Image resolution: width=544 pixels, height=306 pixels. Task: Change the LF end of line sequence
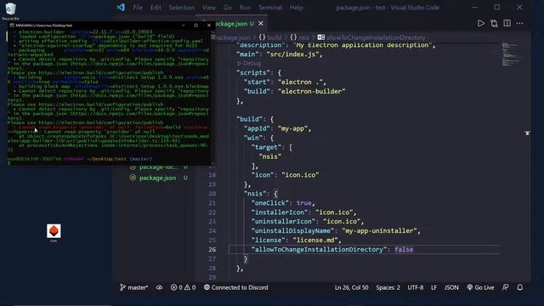pyautogui.click(x=433, y=287)
